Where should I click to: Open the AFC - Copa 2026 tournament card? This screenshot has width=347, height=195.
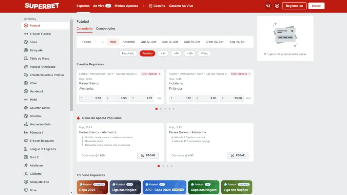(164, 187)
